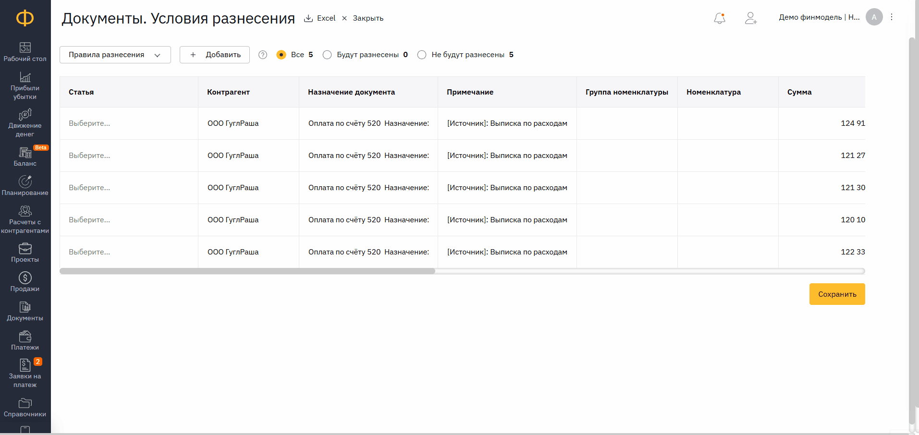Select the Все radio button
Image resolution: width=919 pixels, height=435 pixels.
point(282,55)
